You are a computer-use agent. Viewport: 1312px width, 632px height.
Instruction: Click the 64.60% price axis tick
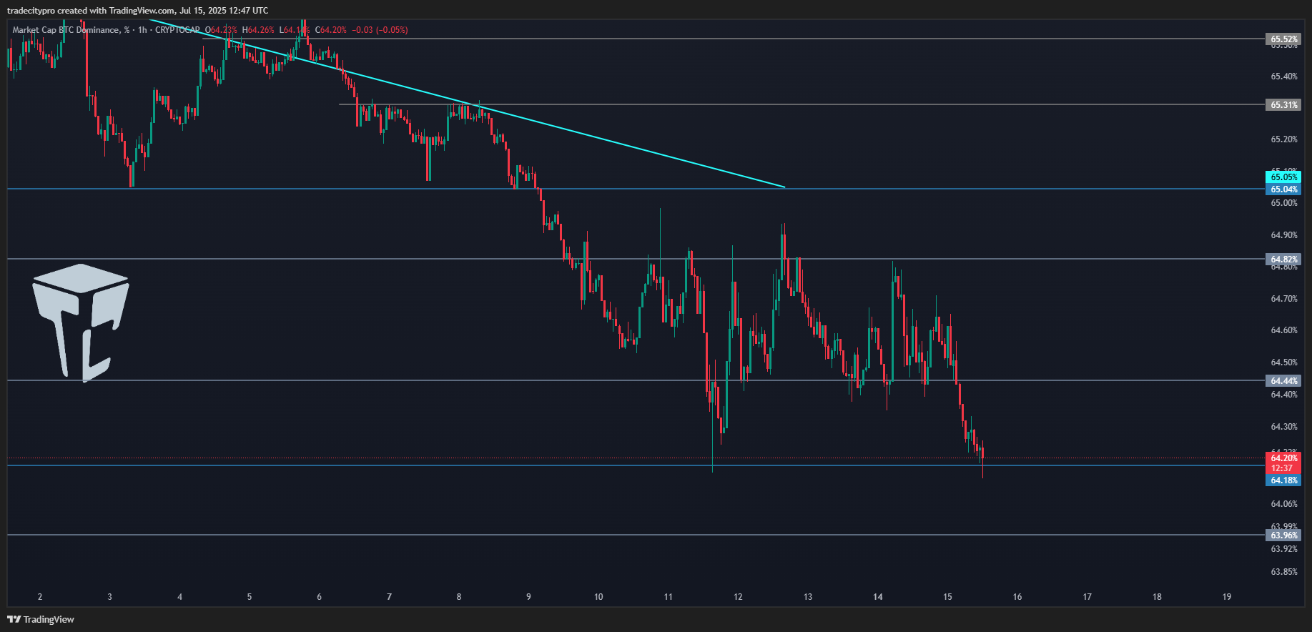[x=1284, y=330]
